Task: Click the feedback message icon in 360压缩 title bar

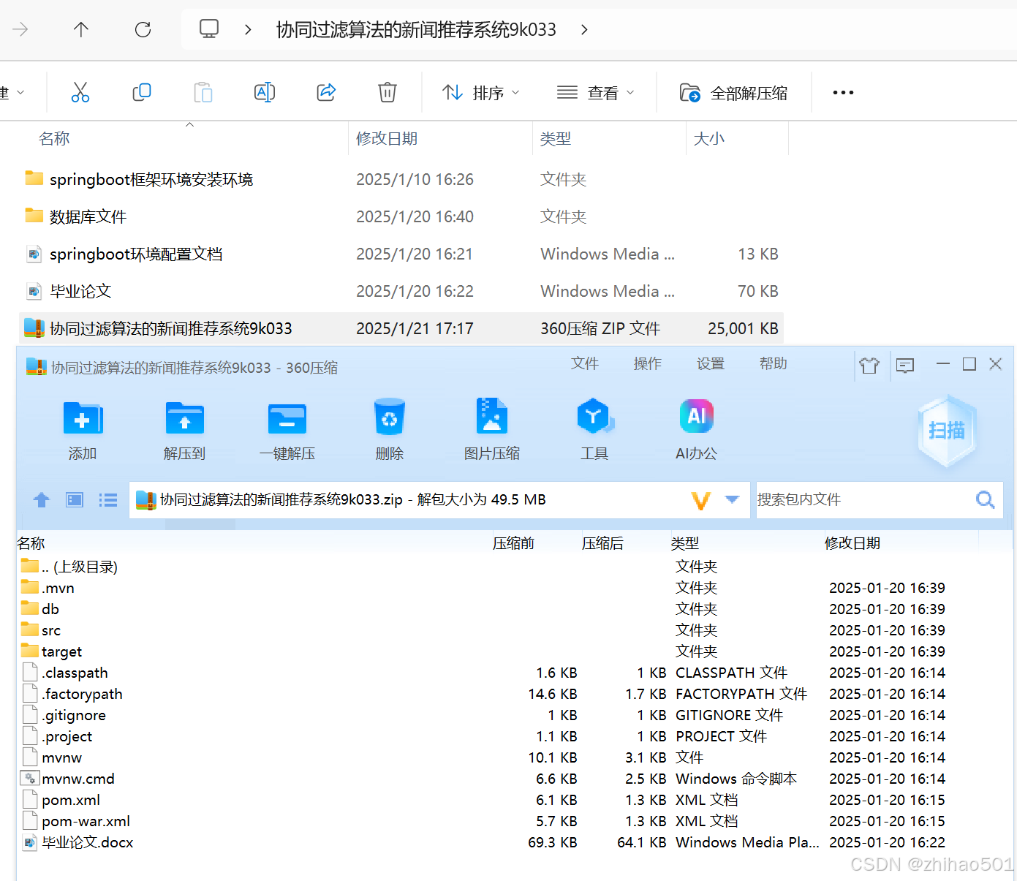Action: pyautogui.click(x=905, y=365)
